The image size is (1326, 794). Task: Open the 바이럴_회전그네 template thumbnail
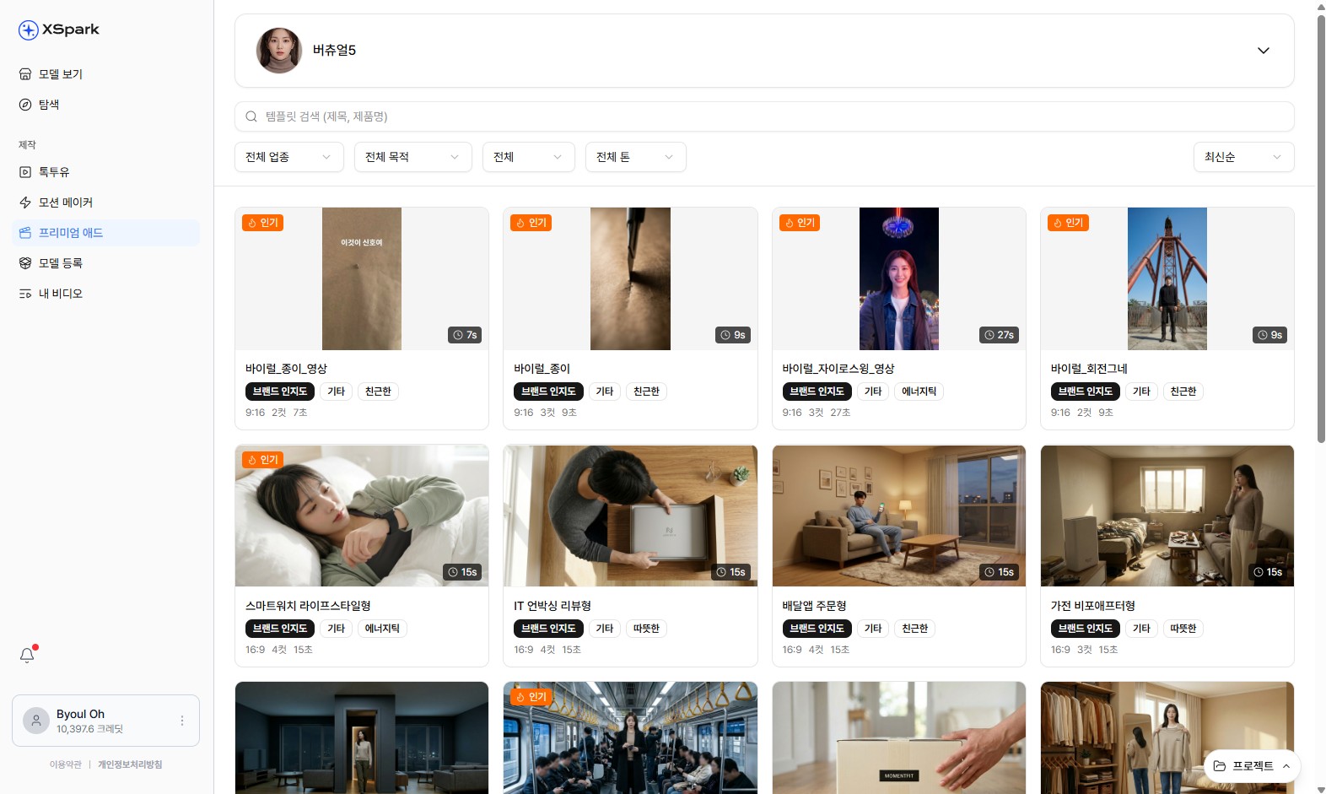[x=1167, y=278]
